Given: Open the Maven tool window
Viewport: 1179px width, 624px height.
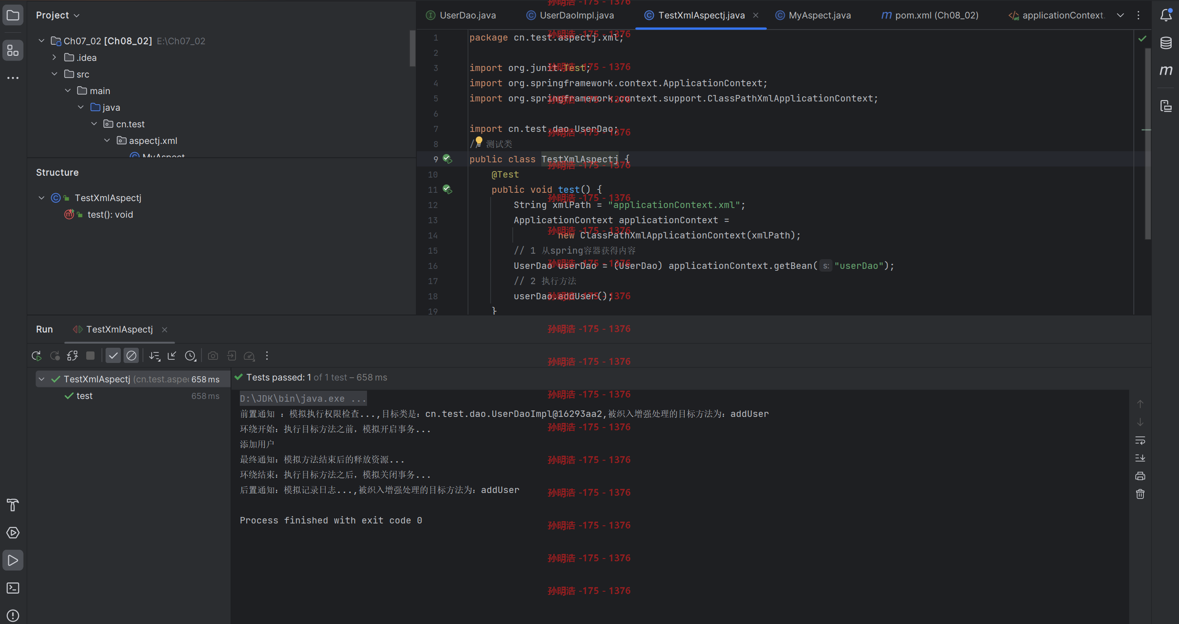Looking at the screenshot, I should [x=1166, y=71].
